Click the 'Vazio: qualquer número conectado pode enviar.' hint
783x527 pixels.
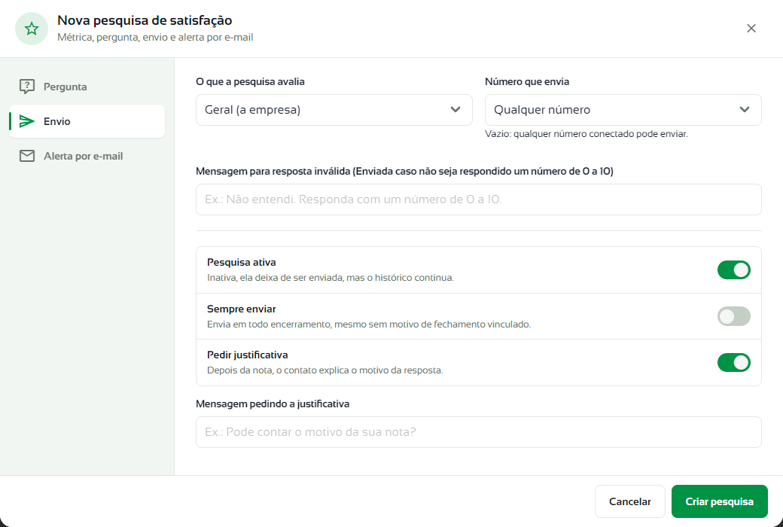[x=586, y=134]
